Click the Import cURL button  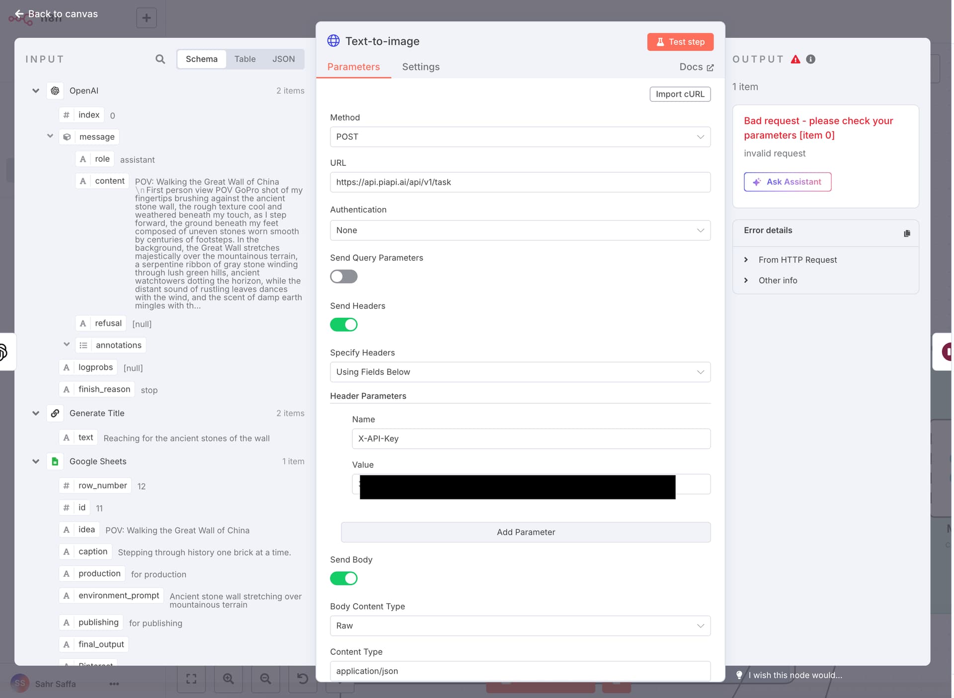point(680,94)
